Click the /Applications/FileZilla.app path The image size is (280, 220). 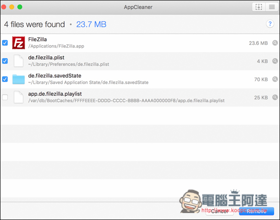pos(56,46)
